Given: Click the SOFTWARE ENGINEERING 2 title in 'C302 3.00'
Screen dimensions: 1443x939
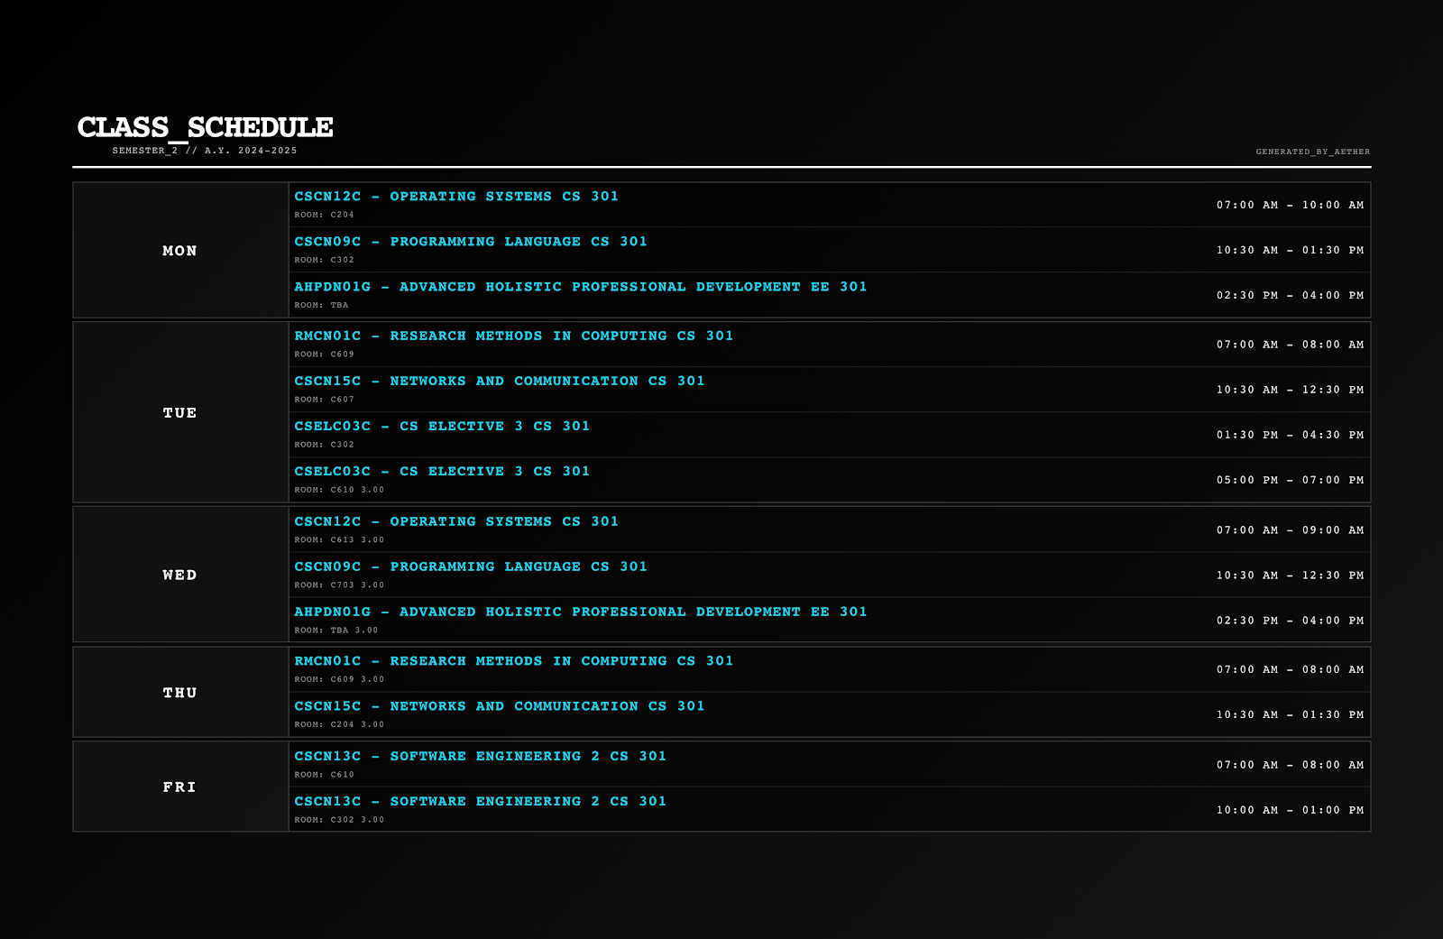Looking at the screenshot, I should coord(481,801).
